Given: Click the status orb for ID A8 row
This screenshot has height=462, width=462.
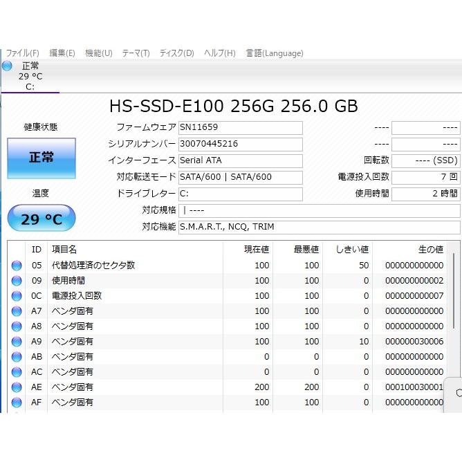Looking at the screenshot, I should (17, 326).
